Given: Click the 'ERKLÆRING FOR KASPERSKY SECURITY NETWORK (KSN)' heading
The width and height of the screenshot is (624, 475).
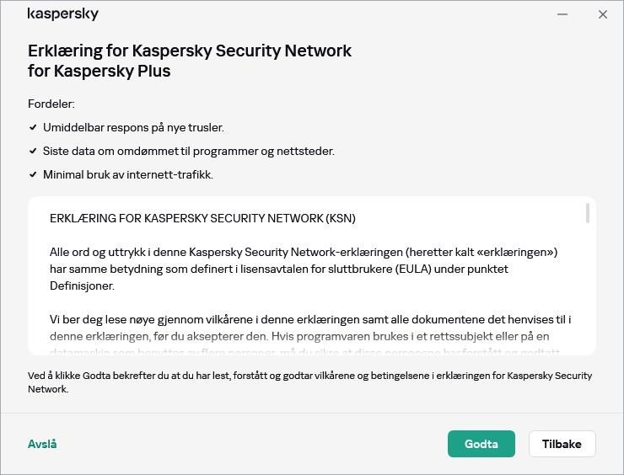Looking at the screenshot, I should coord(202,218).
